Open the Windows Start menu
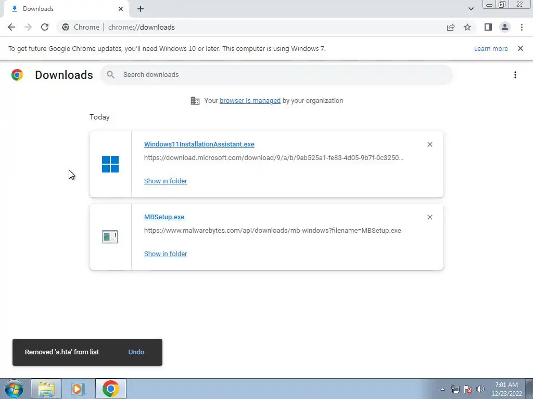This screenshot has height=399, width=533. point(14,389)
